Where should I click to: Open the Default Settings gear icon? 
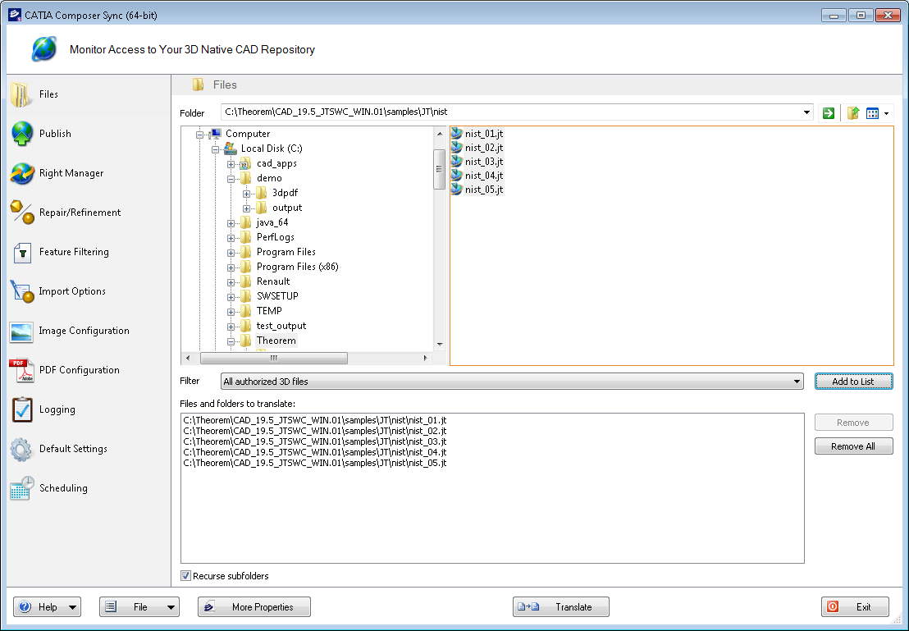[x=21, y=450]
